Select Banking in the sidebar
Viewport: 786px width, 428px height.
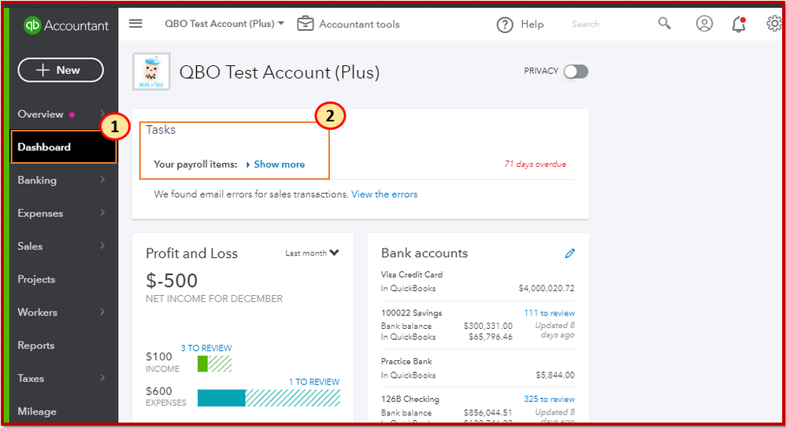pos(37,180)
